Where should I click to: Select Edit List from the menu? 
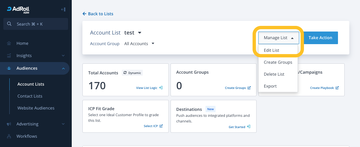pos(271,50)
